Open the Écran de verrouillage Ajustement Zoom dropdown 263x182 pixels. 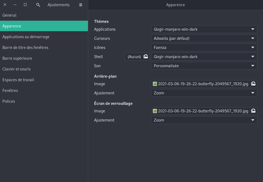click(204, 120)
